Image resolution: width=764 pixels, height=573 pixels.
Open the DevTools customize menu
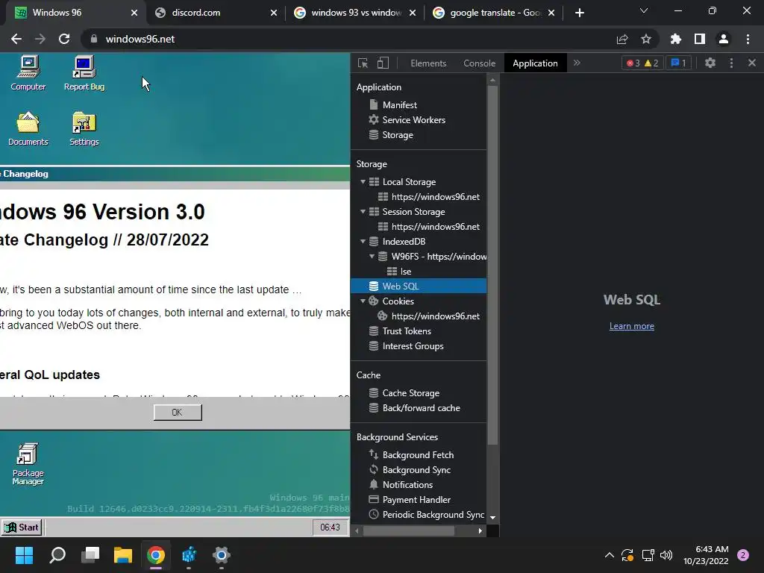click(x=731, y=63)
